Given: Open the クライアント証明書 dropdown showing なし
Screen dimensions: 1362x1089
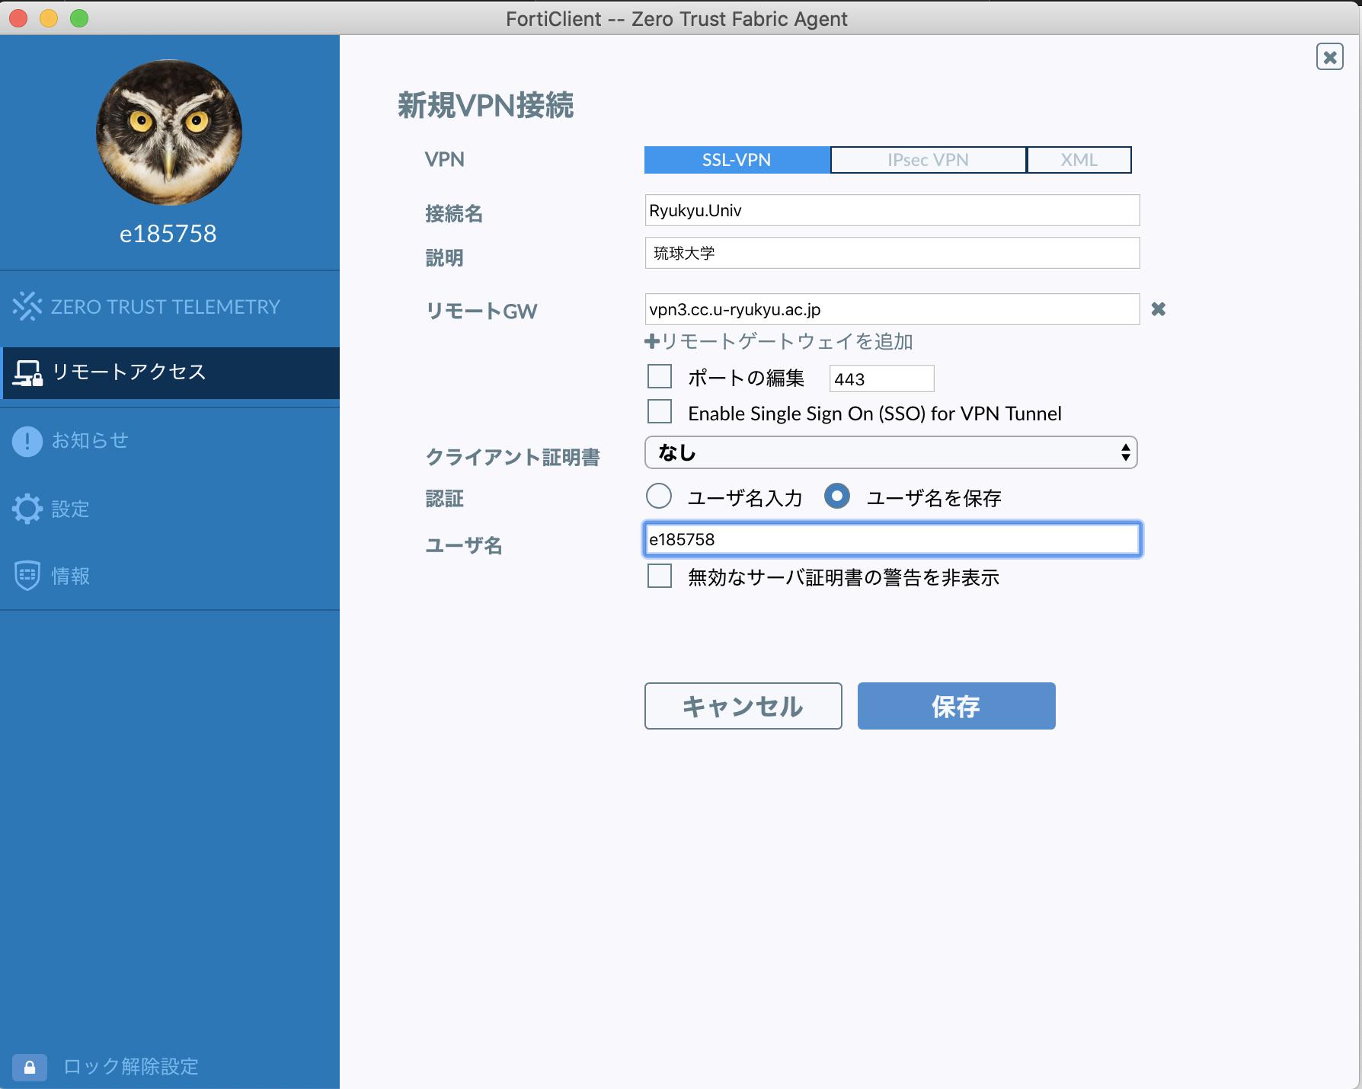Looking at the screenshot, I should point(890,452).
